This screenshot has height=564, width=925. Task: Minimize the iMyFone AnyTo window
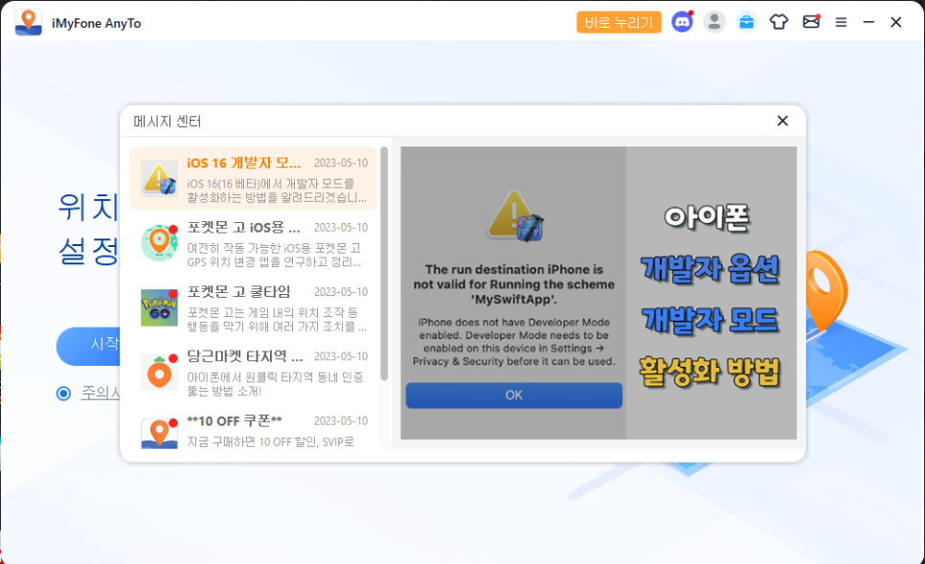869,22
